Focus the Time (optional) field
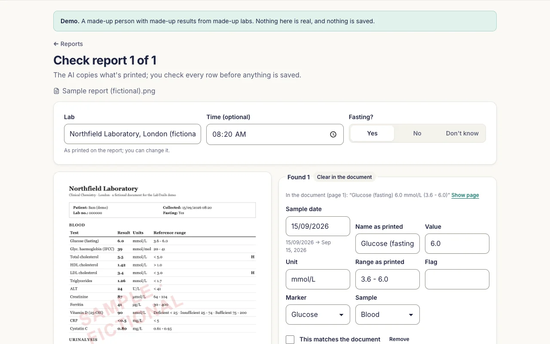 tap(275, 135)
